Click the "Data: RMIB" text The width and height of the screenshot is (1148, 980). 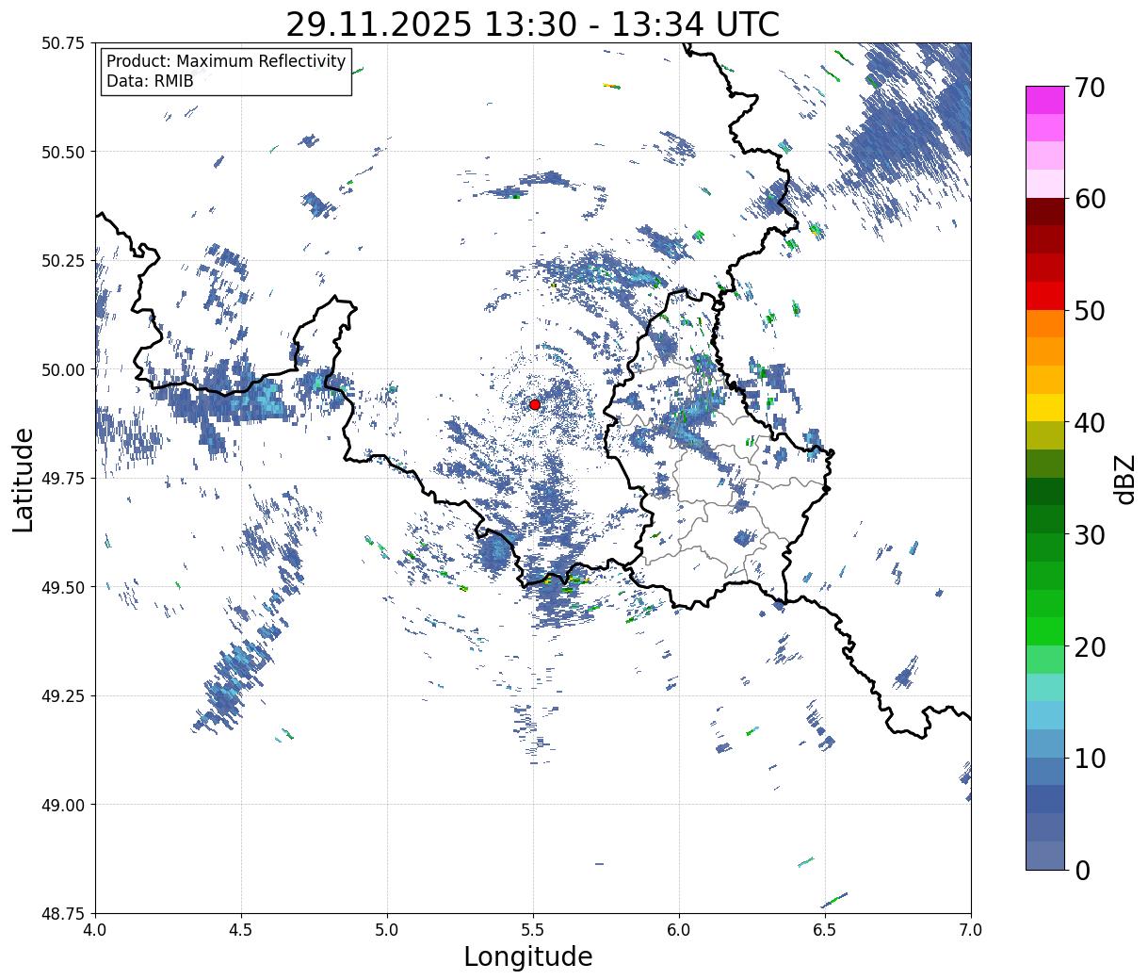coord(150,81)
